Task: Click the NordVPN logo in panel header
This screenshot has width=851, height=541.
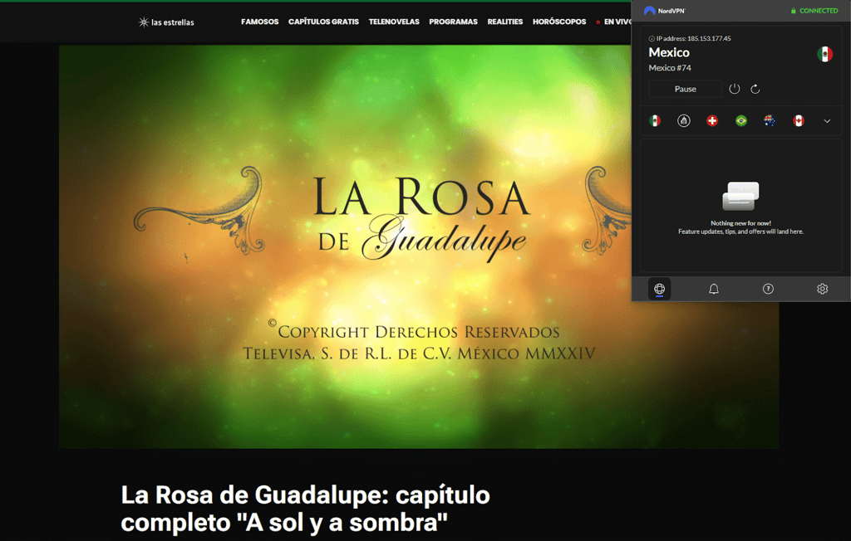Action: (665, 10)
